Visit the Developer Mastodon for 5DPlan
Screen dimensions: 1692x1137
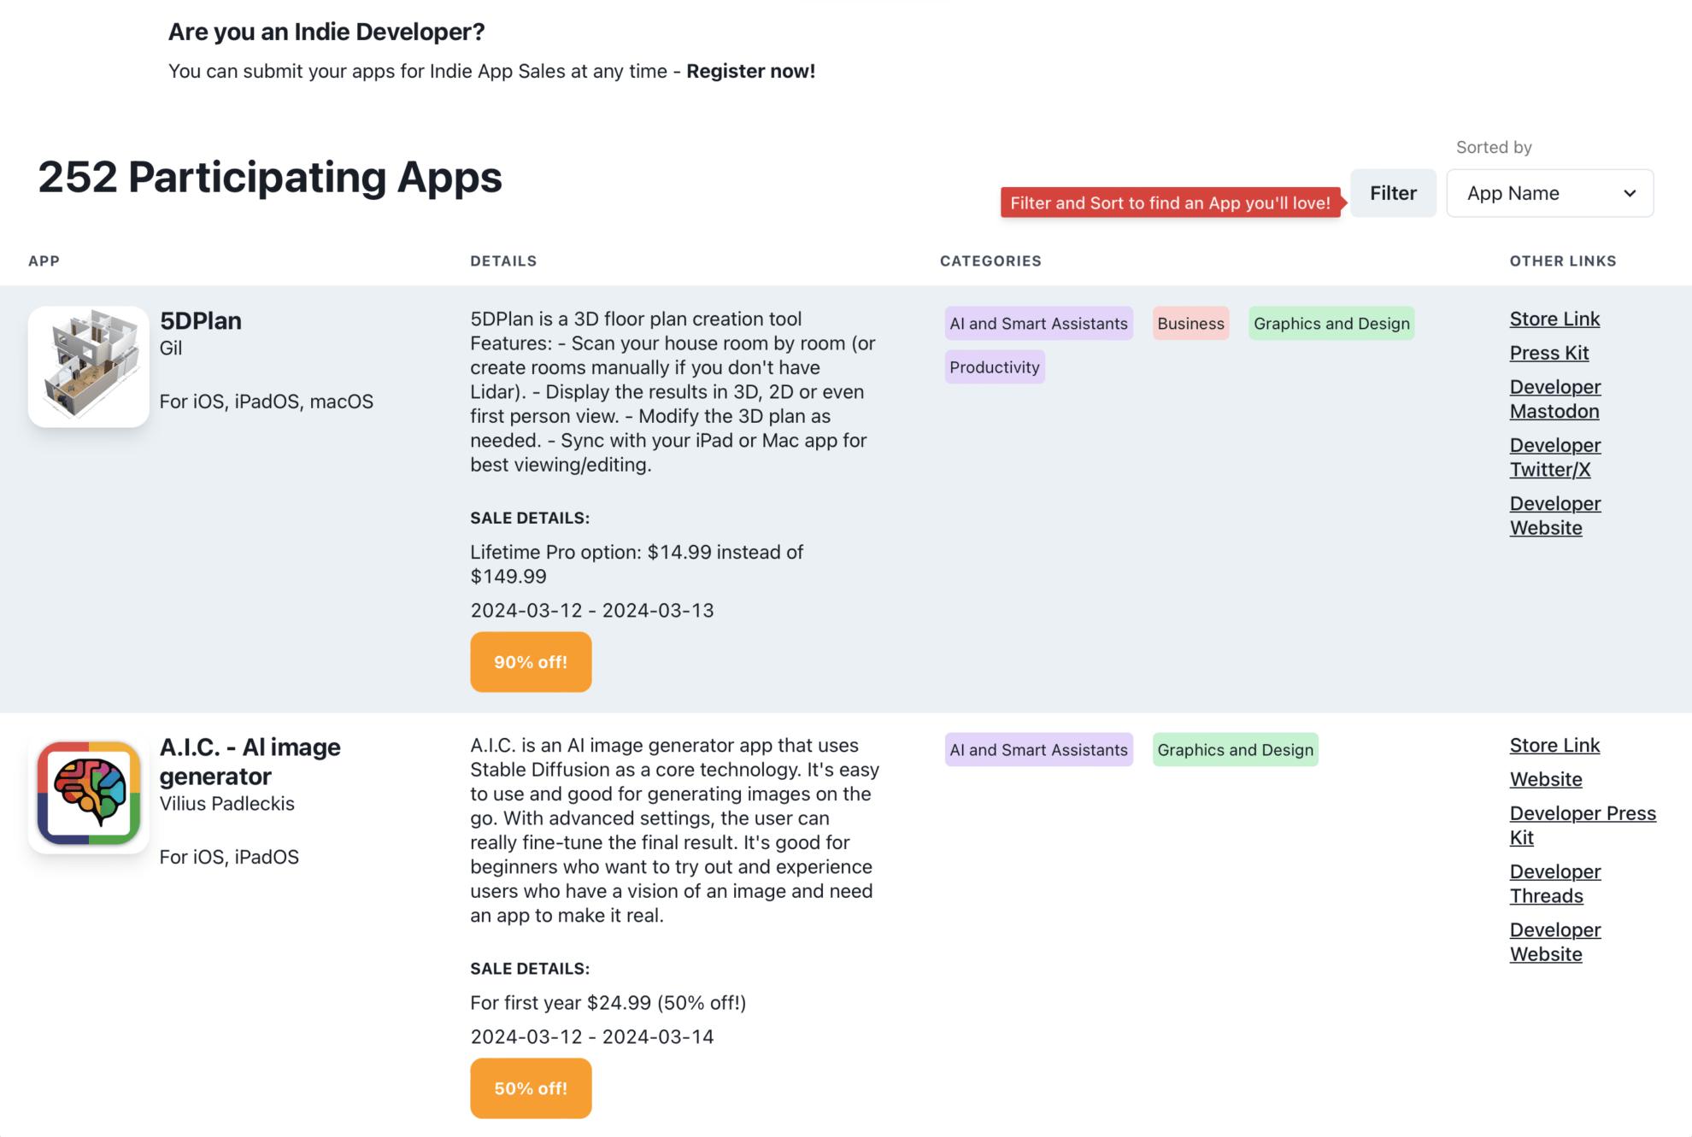[x=1554, y=398]
